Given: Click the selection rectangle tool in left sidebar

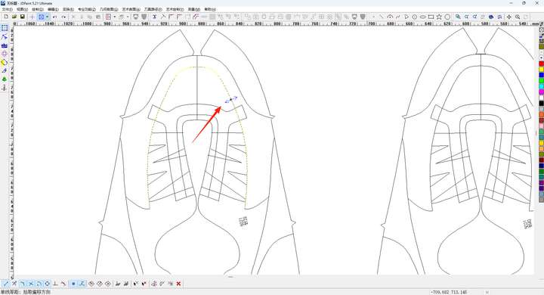Looking at the screenshot, I should coord(5,28).
